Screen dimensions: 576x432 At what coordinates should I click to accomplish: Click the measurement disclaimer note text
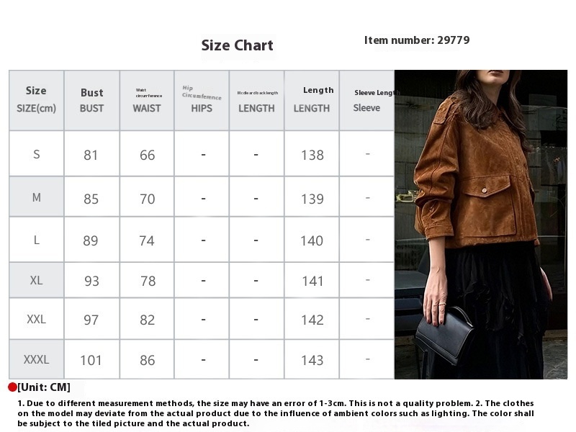[x=276, y=413]
